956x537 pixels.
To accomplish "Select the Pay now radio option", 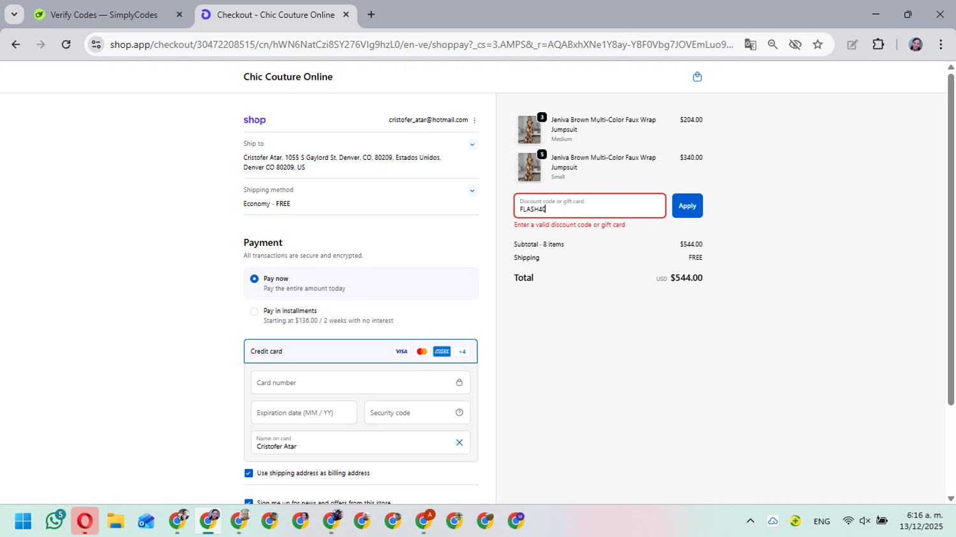I will [254, 279].
